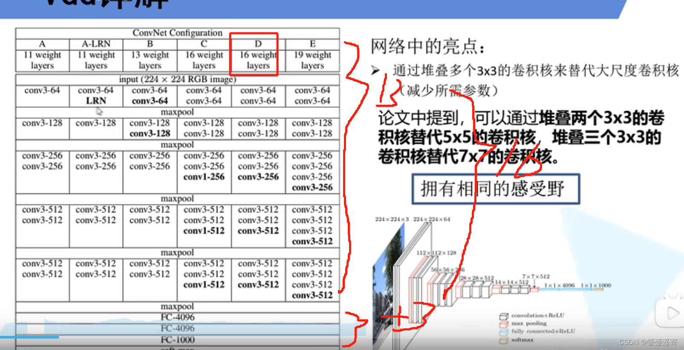Screen dimensions: 684x350
Task: Click the '14×14×512' diagram label
Action: click(x=511, y=282)
